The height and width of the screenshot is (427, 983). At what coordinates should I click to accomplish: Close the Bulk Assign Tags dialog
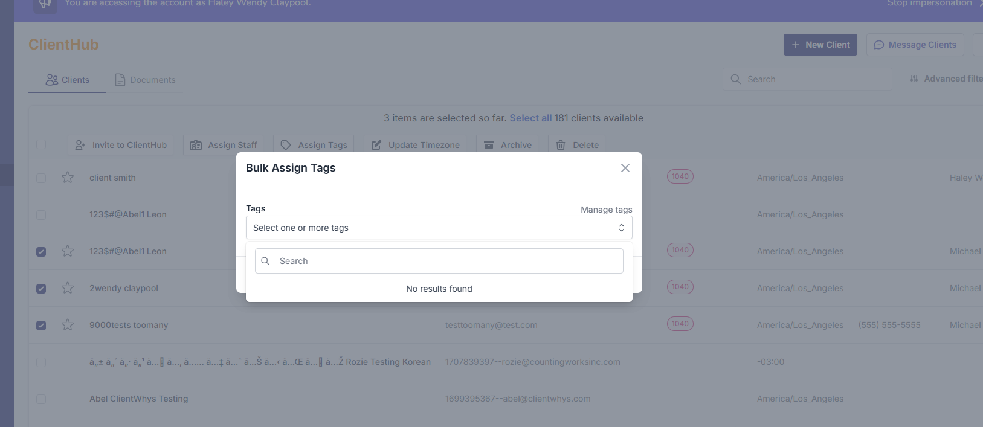[625, 168]
